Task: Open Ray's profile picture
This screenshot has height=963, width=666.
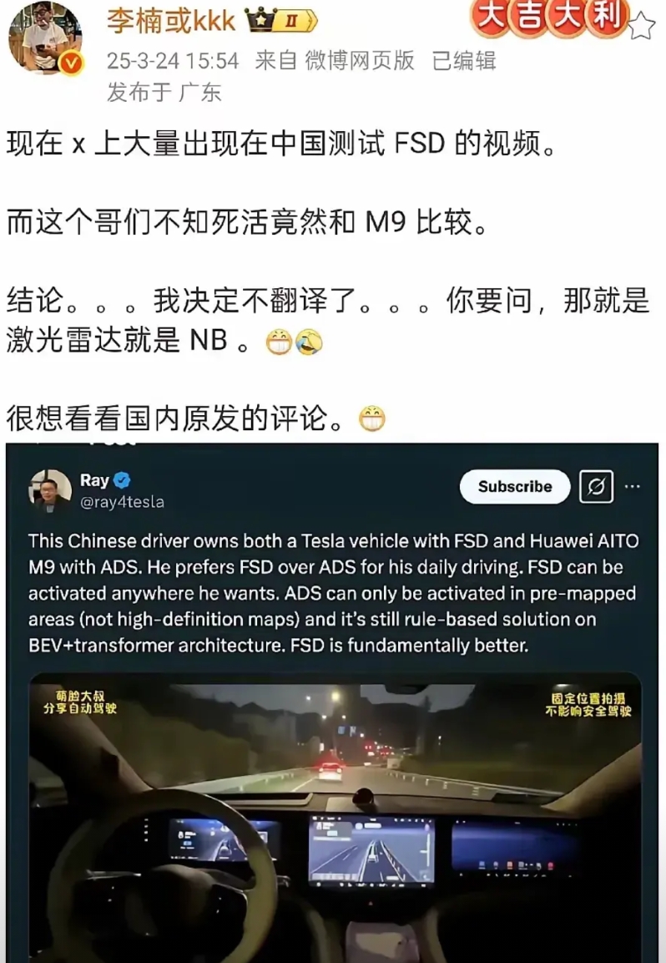Action: tap(50, 490)
